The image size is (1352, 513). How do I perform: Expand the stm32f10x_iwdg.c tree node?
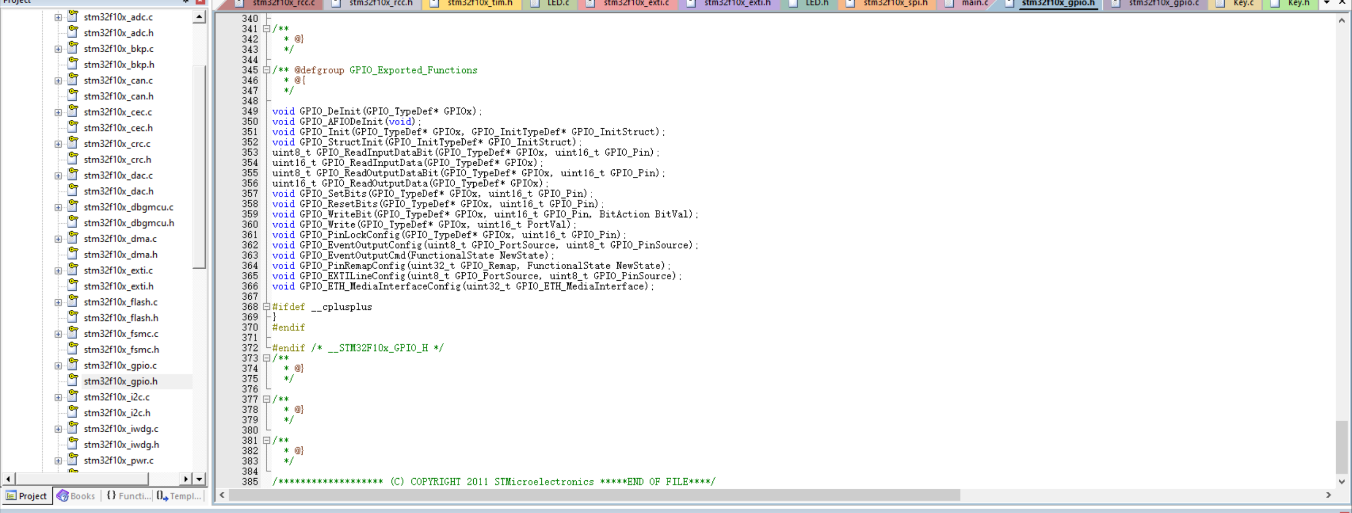point(58,429)
